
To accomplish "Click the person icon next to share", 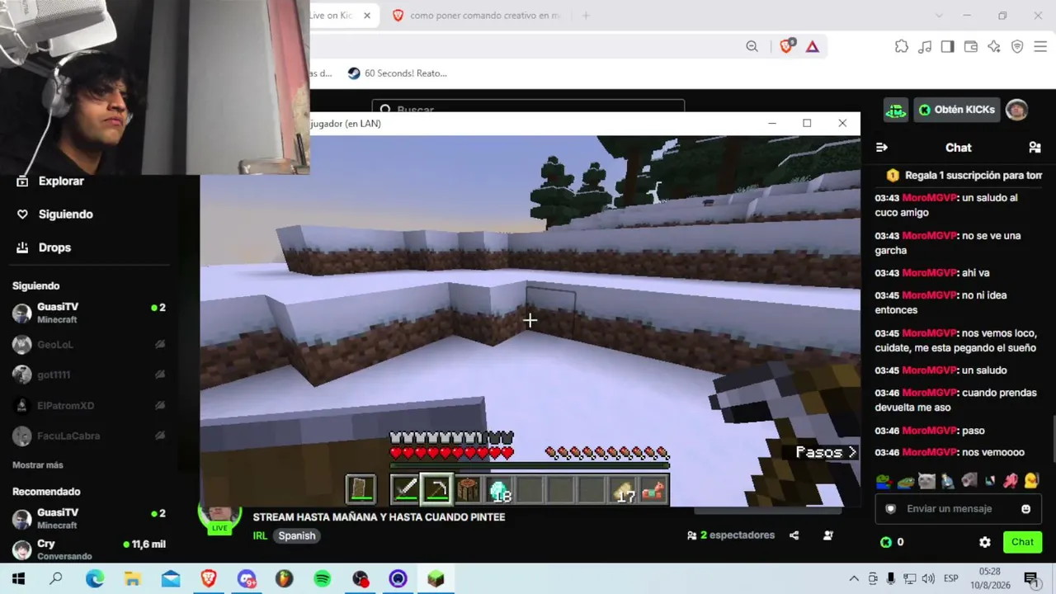I will 828,535.
